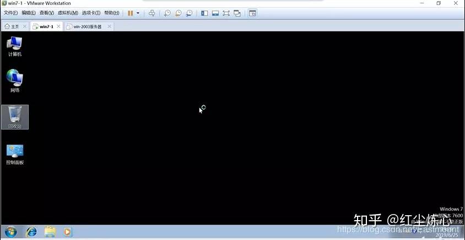The width and height of the screenshot is (465, 240).
Task: Open the 编辑(E) menu
Action: tap(29, 13)
